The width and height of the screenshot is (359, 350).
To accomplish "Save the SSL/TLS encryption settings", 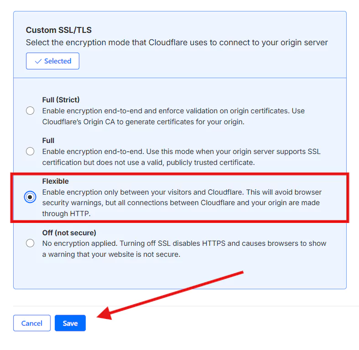I will pos(70,323).
